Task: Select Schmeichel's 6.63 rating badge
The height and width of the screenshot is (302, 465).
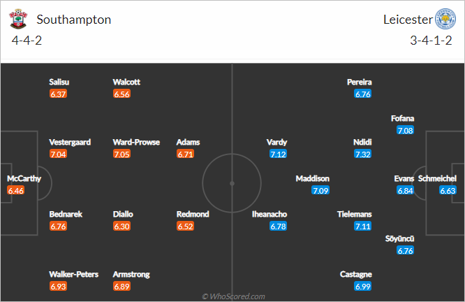Action: [x=448, y=191]
